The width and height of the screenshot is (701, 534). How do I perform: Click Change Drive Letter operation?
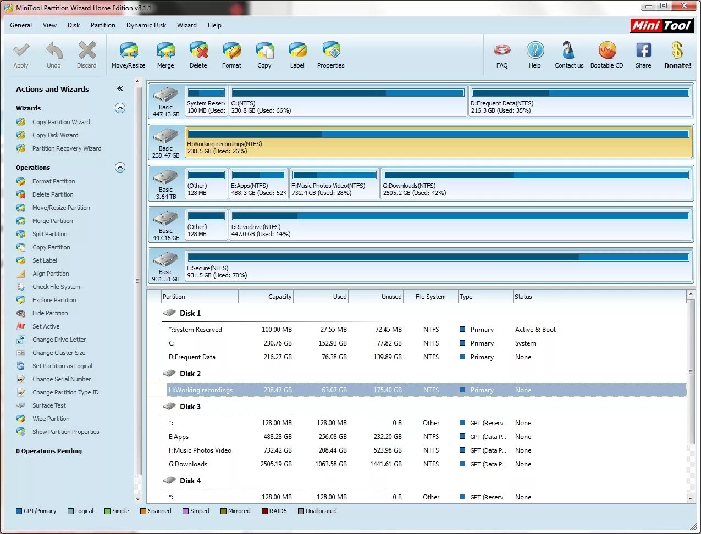point(59,340)
